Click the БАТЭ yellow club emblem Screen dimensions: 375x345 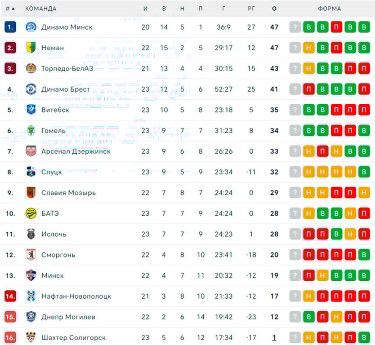(x=31, y=213)
